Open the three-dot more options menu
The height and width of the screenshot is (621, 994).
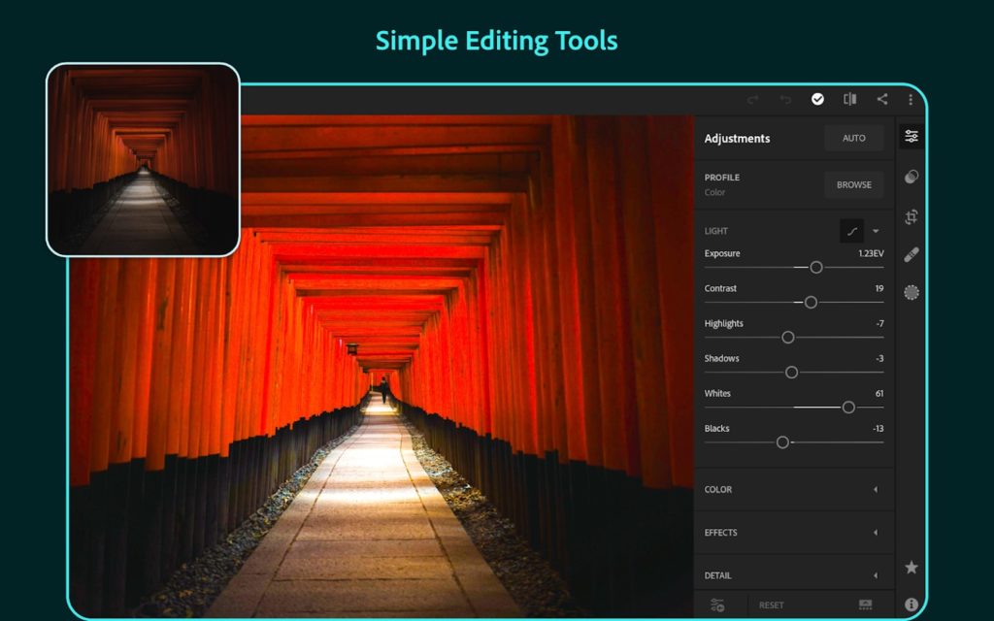(911, 99)
